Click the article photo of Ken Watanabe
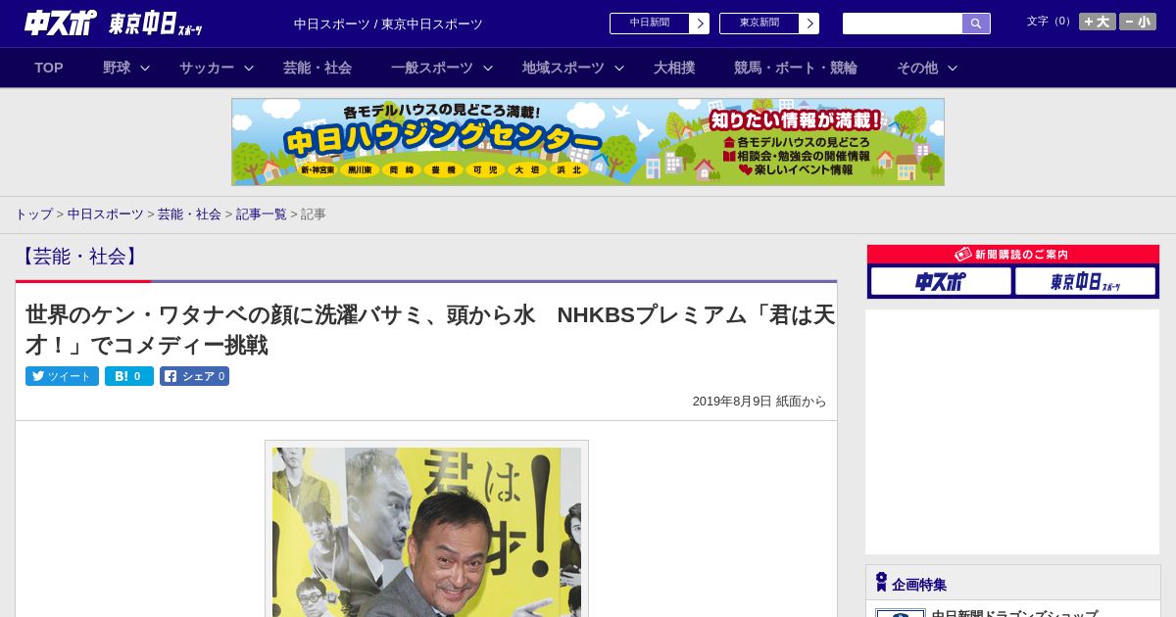 [426, 532]
